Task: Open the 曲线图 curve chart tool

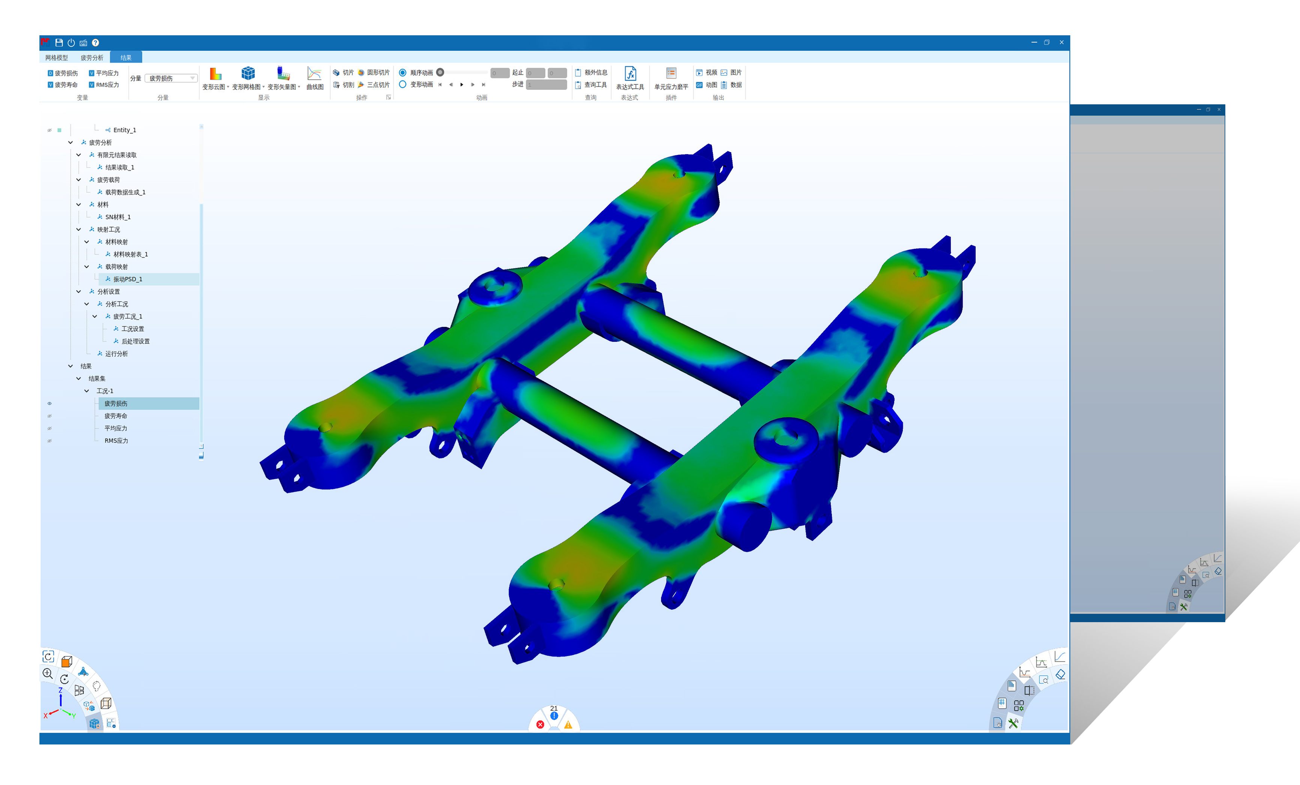Action: [x=315, y=74]
